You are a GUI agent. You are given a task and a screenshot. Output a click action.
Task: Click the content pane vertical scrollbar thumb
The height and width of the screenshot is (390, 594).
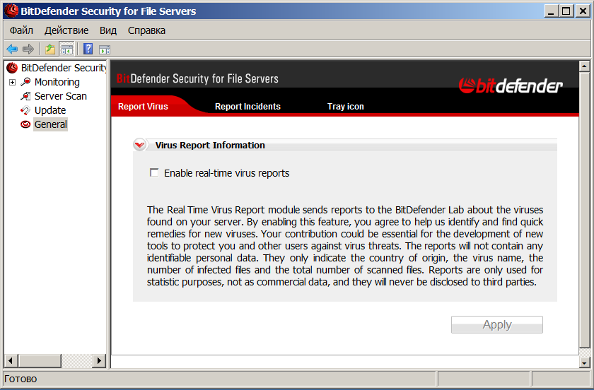tap(584, 209)
